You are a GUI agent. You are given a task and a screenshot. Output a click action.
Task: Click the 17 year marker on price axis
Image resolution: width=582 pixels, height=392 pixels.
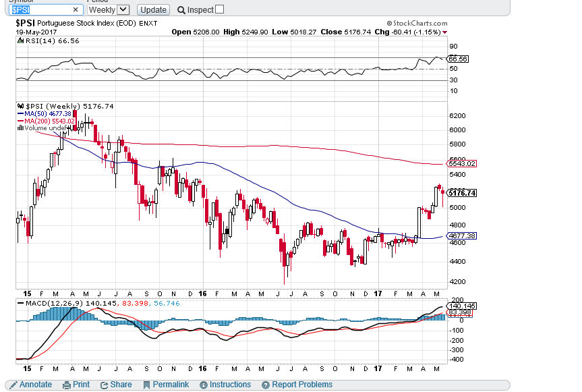click(378, 293)
